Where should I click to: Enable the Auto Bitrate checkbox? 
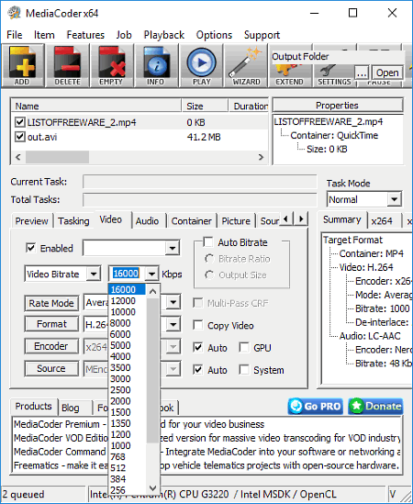tap(208, 242)
